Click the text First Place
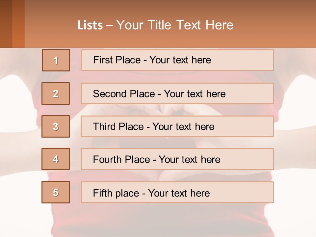The image size is (316, 237). click(117, 60)
